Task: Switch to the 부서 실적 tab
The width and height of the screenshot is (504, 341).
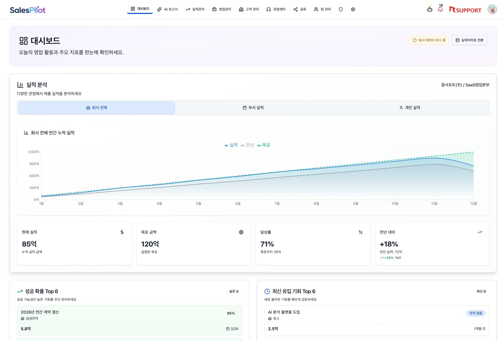Action: click(253, 108)
